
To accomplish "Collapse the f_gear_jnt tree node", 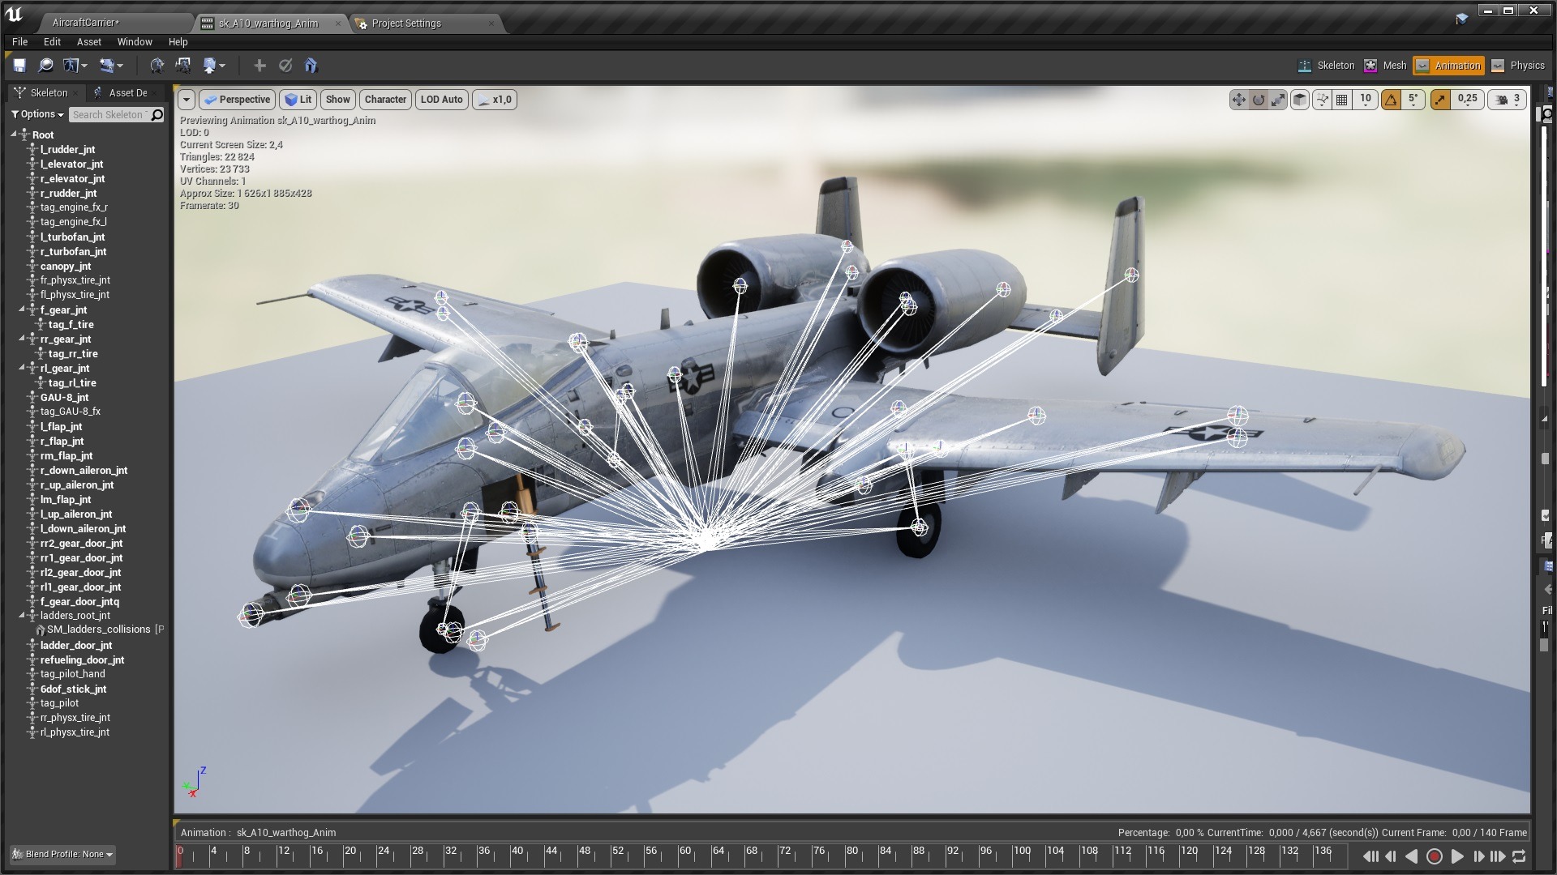I will click(x=23, y=309).
